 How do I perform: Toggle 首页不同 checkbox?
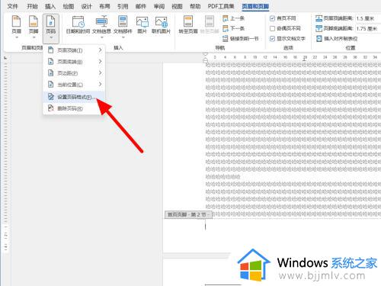[272, 18]
